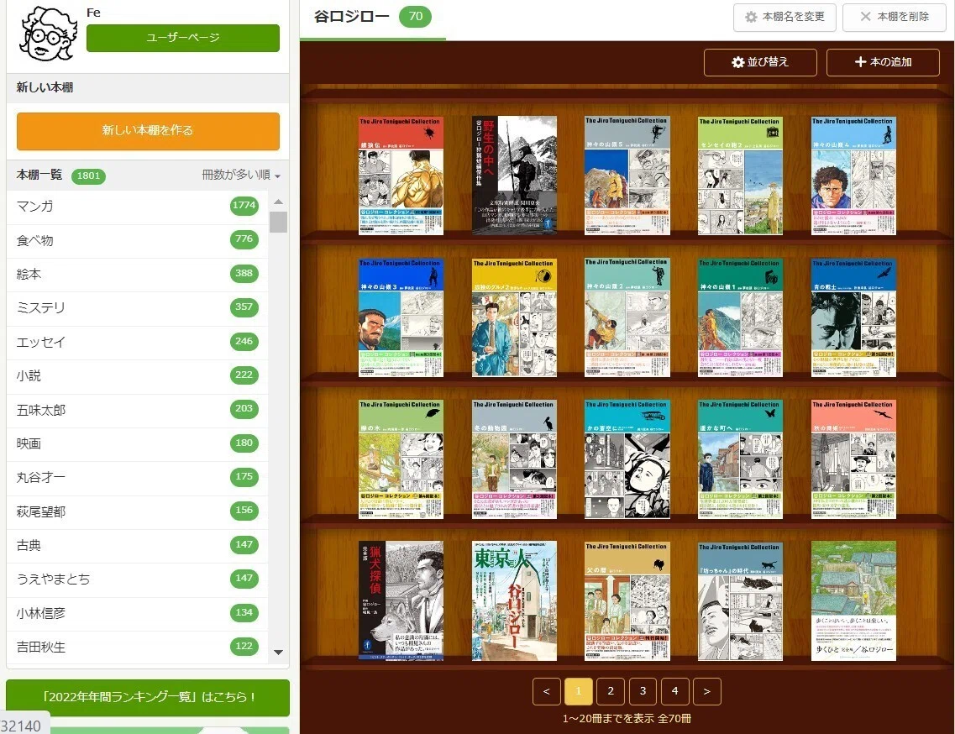
Task: Click the user avatar illustration
Action: point(48,34)
